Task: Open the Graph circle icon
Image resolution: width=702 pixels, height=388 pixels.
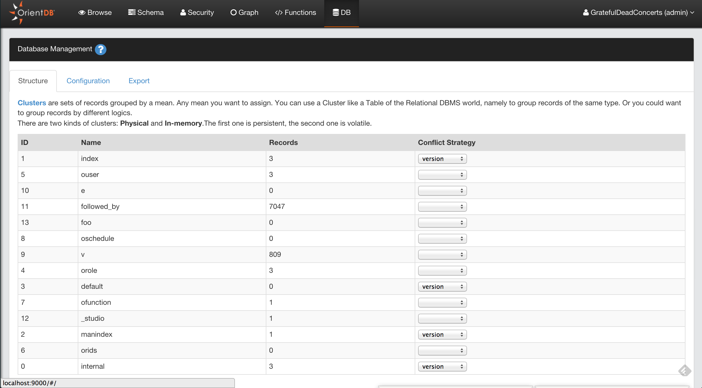Action: click(x=233, y=12)
